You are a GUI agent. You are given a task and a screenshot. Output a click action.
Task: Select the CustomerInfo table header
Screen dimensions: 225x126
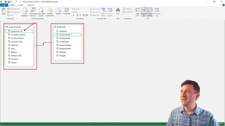coord(19,27)
